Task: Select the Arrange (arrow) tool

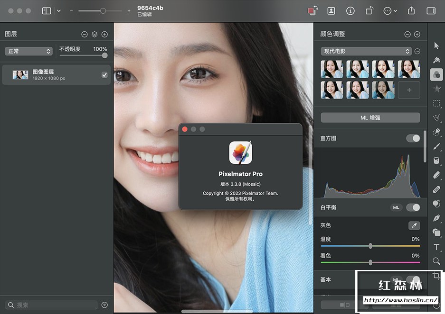Action: click(436, 45)
